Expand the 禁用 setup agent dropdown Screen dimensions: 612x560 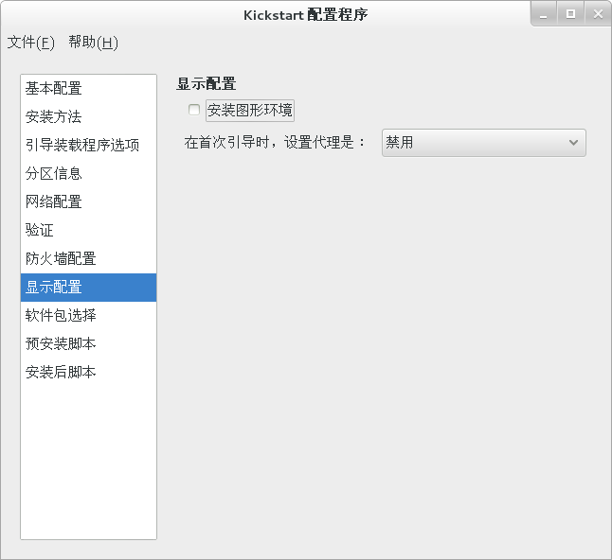(483, 143)
